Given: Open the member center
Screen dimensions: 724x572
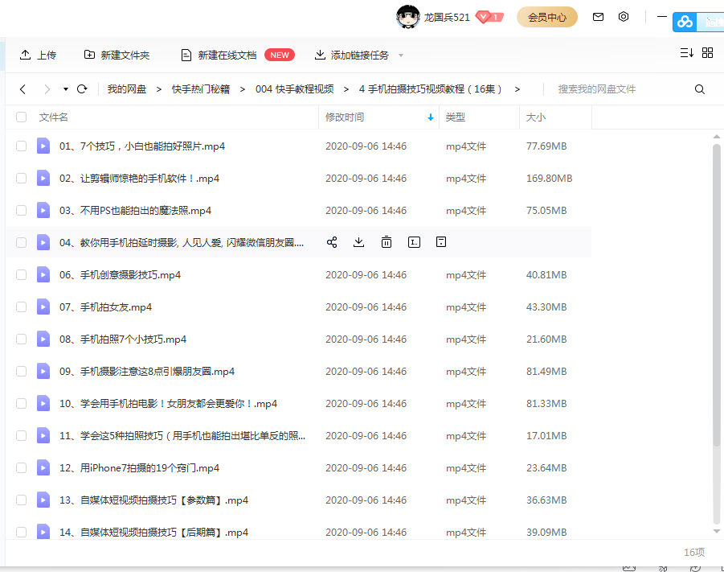Looking at the screenshot, I should [x=547, y=17].
